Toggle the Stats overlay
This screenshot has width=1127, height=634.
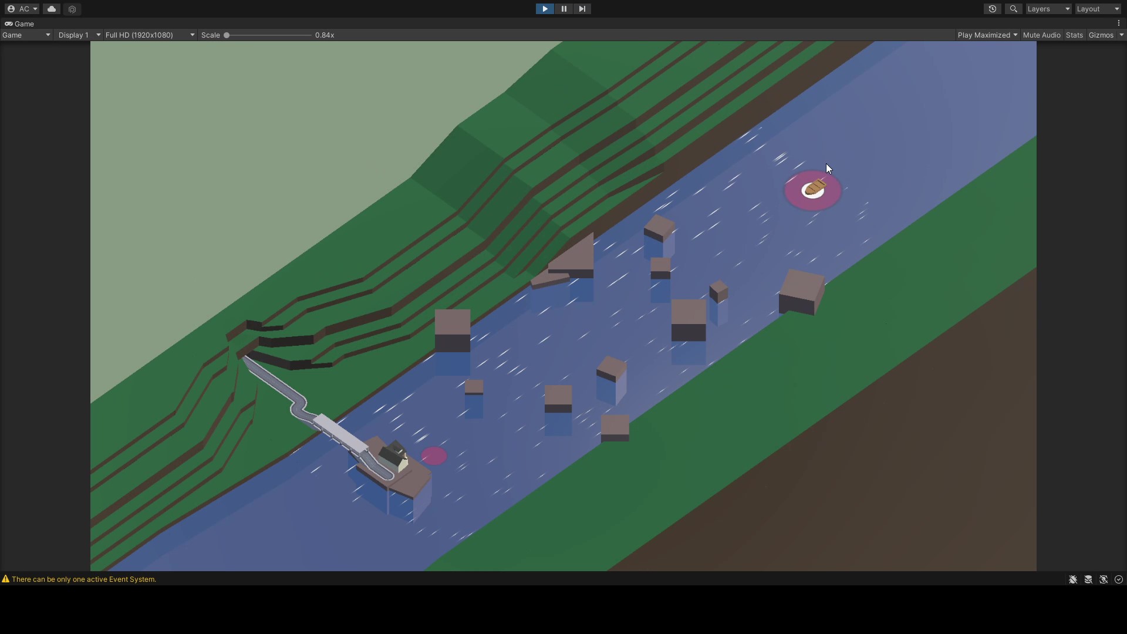tap(1074, 35)
